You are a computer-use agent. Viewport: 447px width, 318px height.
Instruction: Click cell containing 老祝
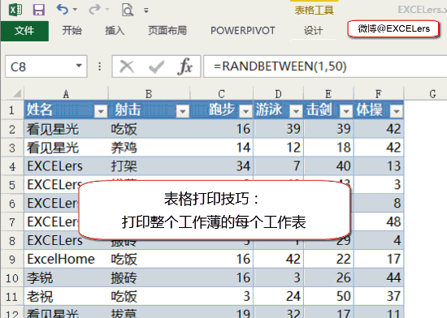point(66,296)
